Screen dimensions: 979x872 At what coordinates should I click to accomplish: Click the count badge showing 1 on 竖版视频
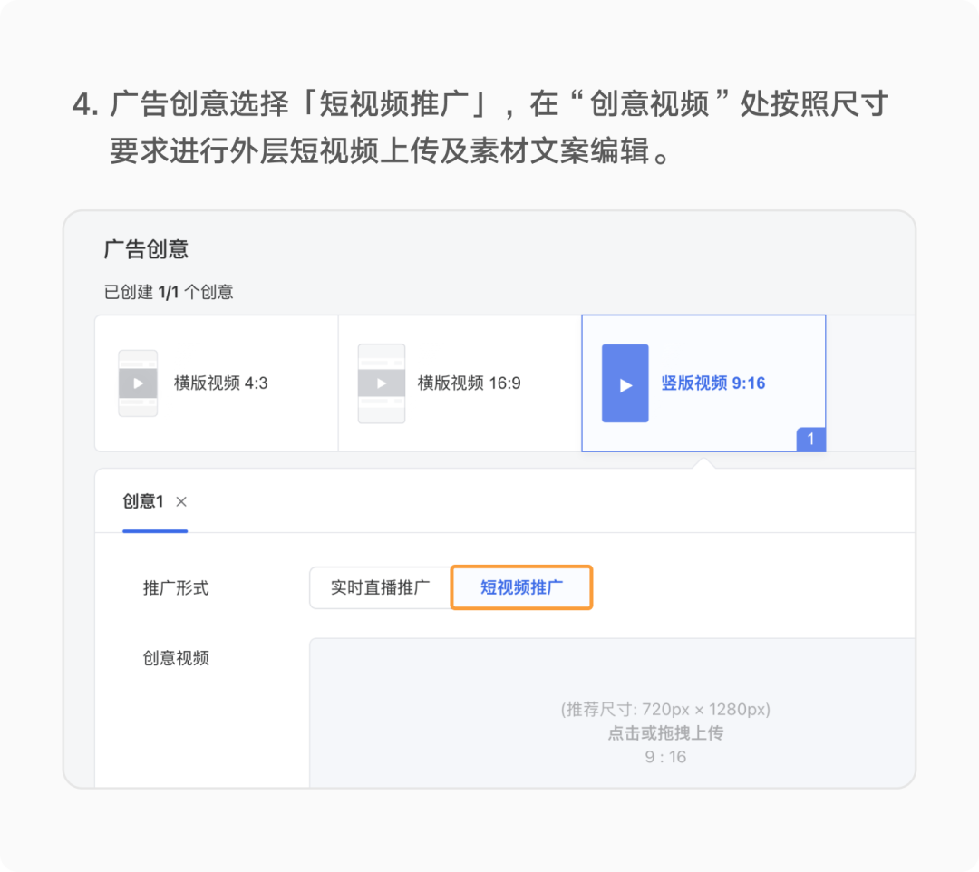[813, 441]
